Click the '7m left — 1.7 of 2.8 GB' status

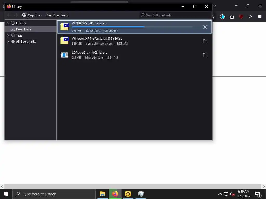(x=95, y=31)
